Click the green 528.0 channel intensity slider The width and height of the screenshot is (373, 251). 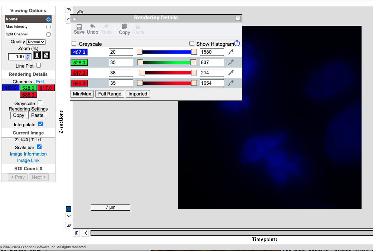pos(167,62)
